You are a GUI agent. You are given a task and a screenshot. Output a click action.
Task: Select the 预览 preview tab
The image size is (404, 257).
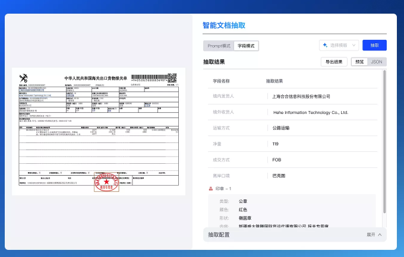[359, 62]
